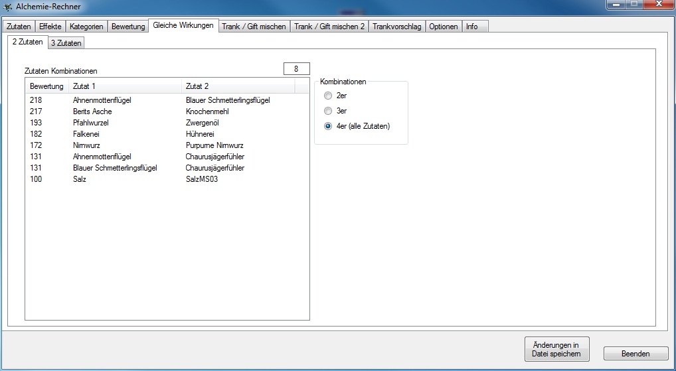Go to the Bewertung tab
Viewport: 676px width, 371px height.
point(128,27)
